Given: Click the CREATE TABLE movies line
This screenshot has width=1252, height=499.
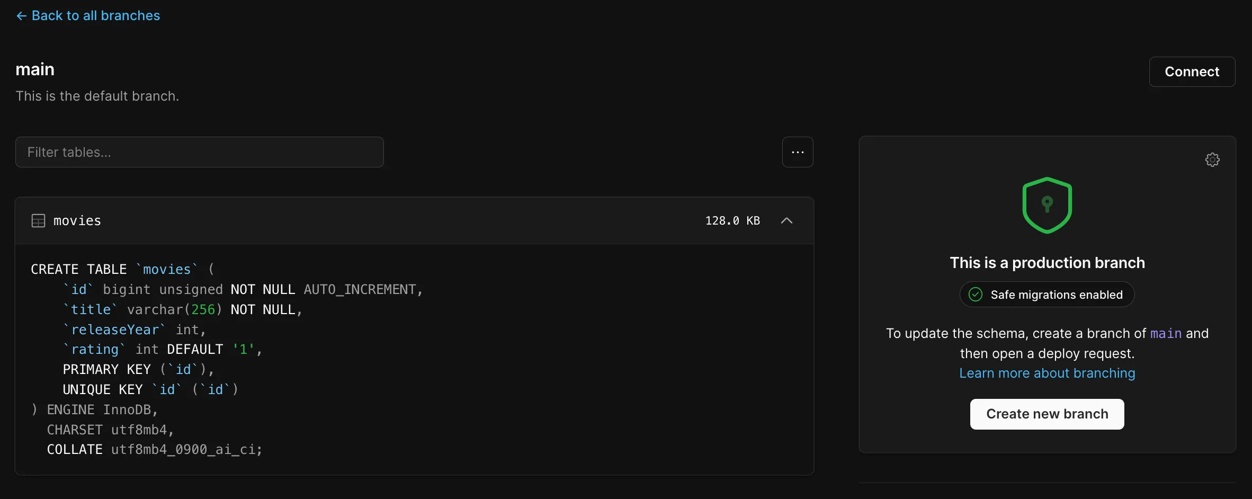Looking at the screenshot, I should (123, 269).
